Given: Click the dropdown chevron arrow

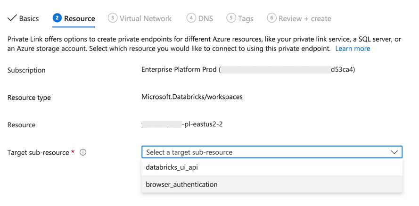Looking at the screenshot, I should [394, 152].
